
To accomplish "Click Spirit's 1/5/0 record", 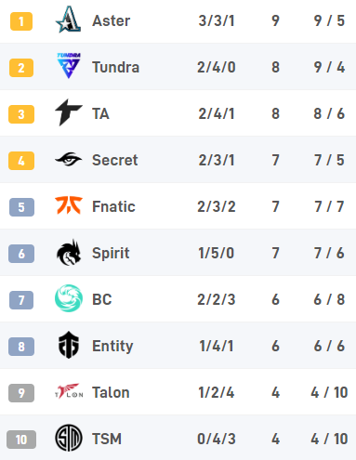I will 217,253.
